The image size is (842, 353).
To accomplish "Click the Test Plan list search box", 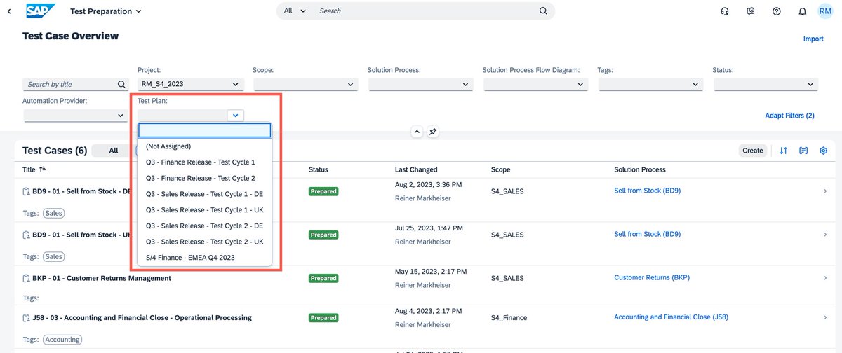I will (x=204, y=130).
